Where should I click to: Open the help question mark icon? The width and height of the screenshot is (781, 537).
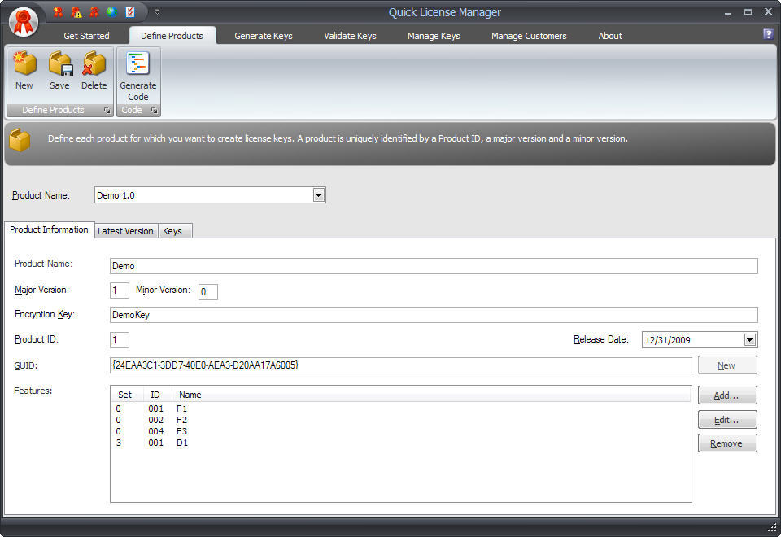pos(768,34)
